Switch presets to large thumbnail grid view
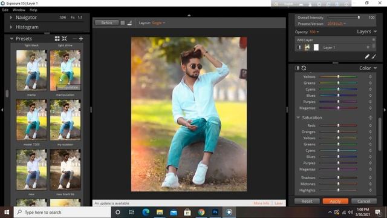 click(x=57, y=39)
